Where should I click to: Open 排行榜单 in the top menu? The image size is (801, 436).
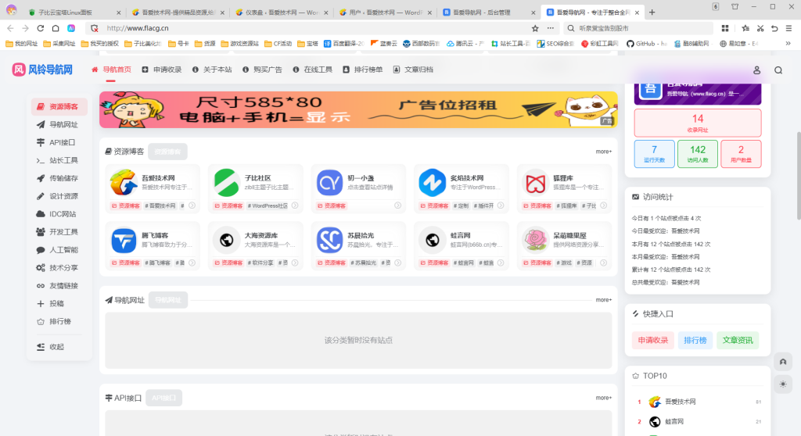point(363,70)
